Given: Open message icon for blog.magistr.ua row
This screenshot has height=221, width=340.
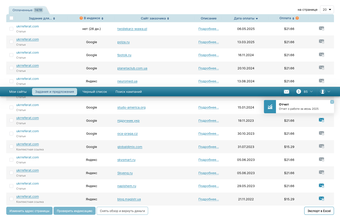Looking at the screenshot, I should pos(321,199).
